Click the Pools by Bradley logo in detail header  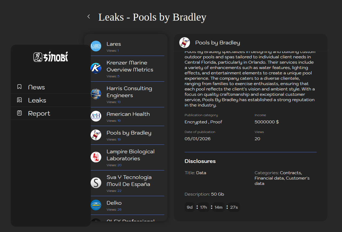(x=185, y=43)
